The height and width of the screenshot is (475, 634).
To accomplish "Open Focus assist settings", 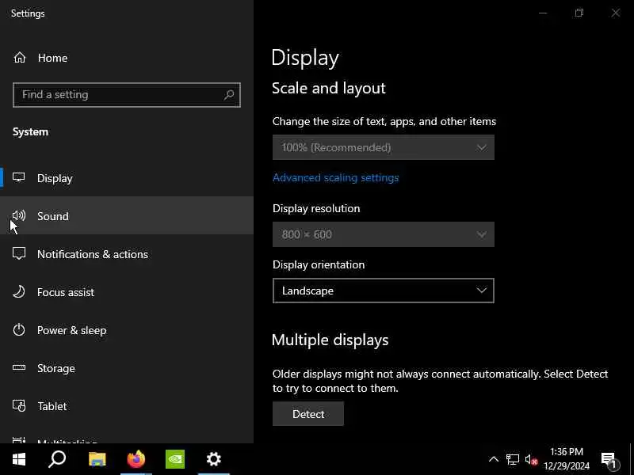I will point(127,291).
